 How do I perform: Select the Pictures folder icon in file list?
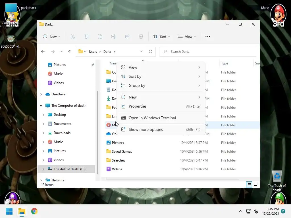point(108,143)
